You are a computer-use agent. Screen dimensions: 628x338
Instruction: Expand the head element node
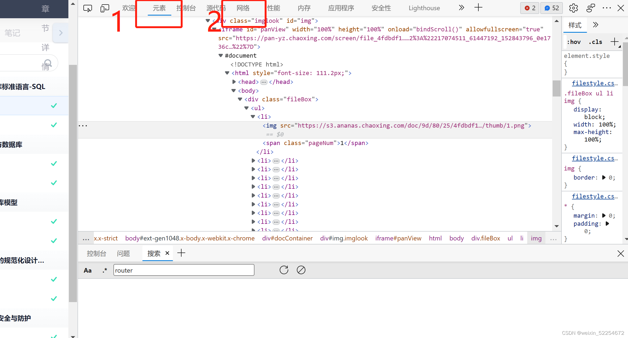[234, 82]
